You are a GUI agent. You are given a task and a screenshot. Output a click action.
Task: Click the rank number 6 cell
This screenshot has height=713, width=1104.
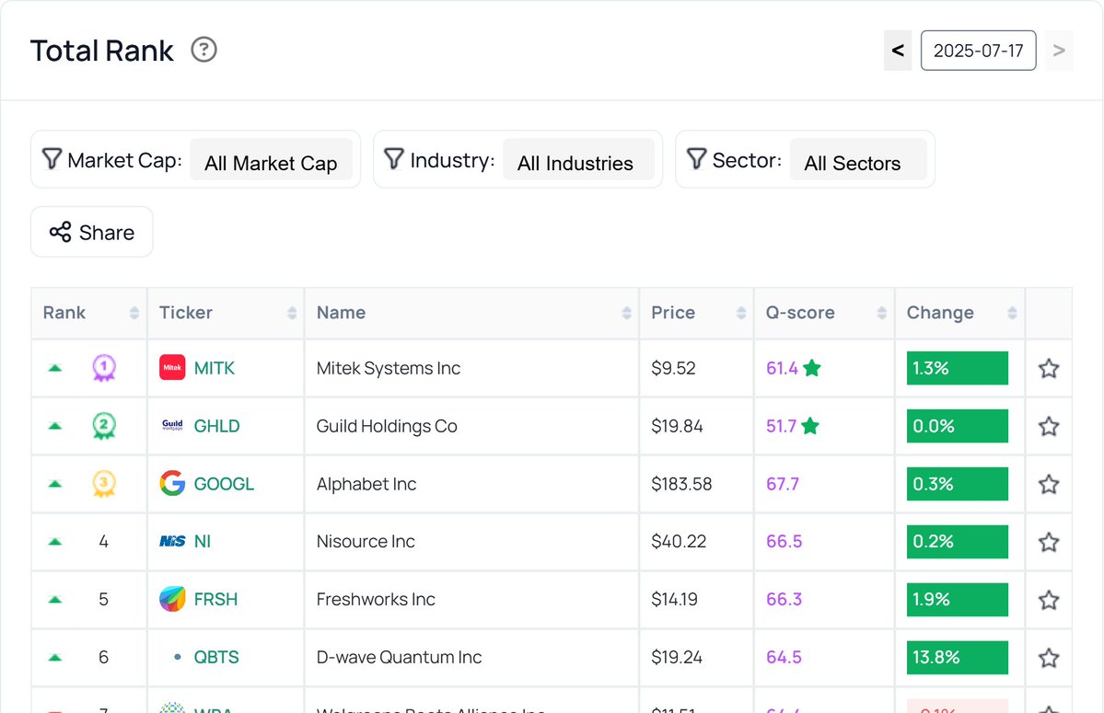pyautogui.click(x=103, y=657)
